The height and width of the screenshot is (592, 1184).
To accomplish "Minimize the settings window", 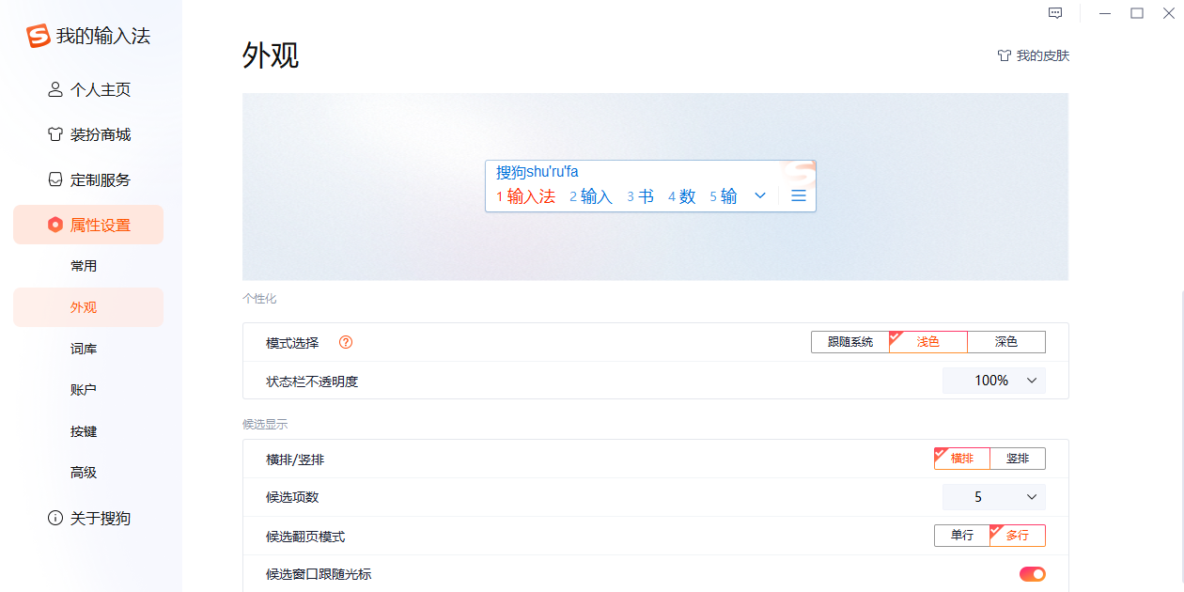I will click(x=1105, y=13).
